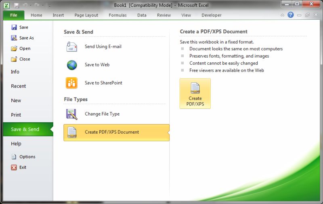Open the undo history dropdown arrow
The height and width of the screenshot is (204, 323).
point(31,5)
